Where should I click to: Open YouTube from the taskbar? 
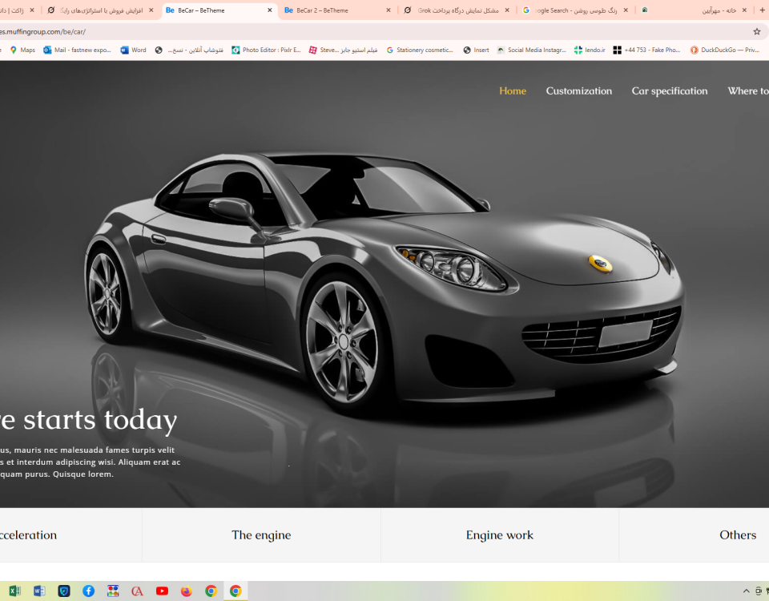162,591
